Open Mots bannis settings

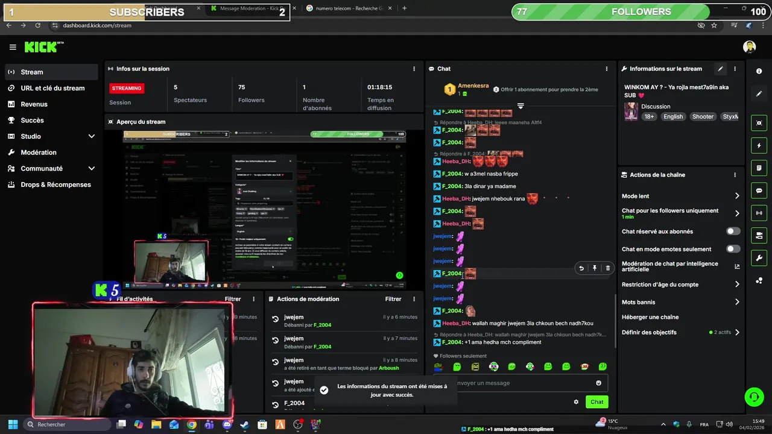[x=681, y=302]
